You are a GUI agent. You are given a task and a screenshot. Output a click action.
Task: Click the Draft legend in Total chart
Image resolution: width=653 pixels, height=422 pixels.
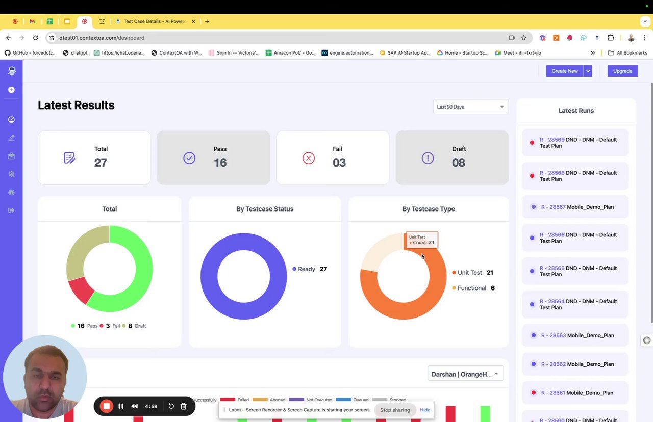tap(134, 326)
